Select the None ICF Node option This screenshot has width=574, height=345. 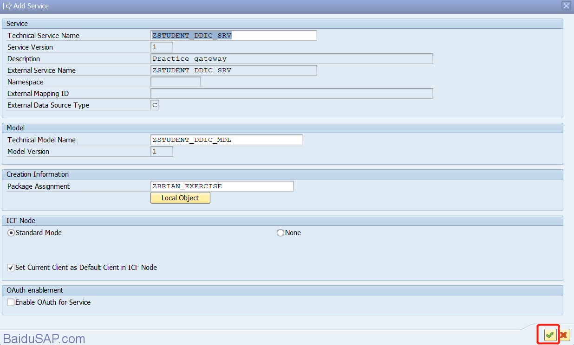point(280,233)
